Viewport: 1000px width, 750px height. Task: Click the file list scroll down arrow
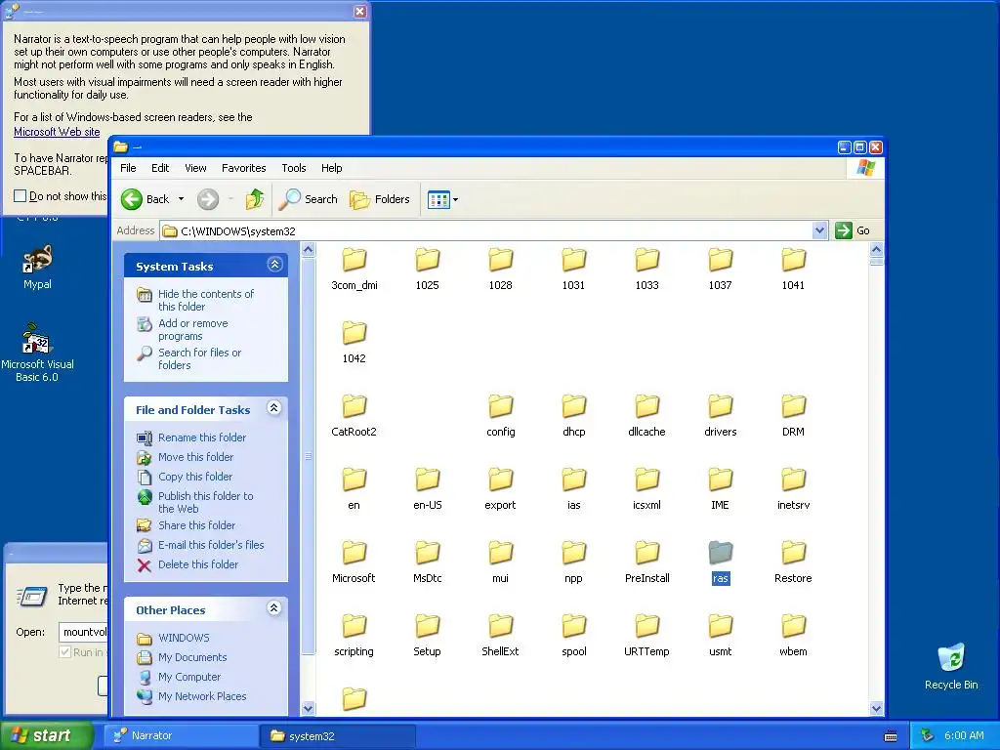pyautogui.click(x=876, y=708)
